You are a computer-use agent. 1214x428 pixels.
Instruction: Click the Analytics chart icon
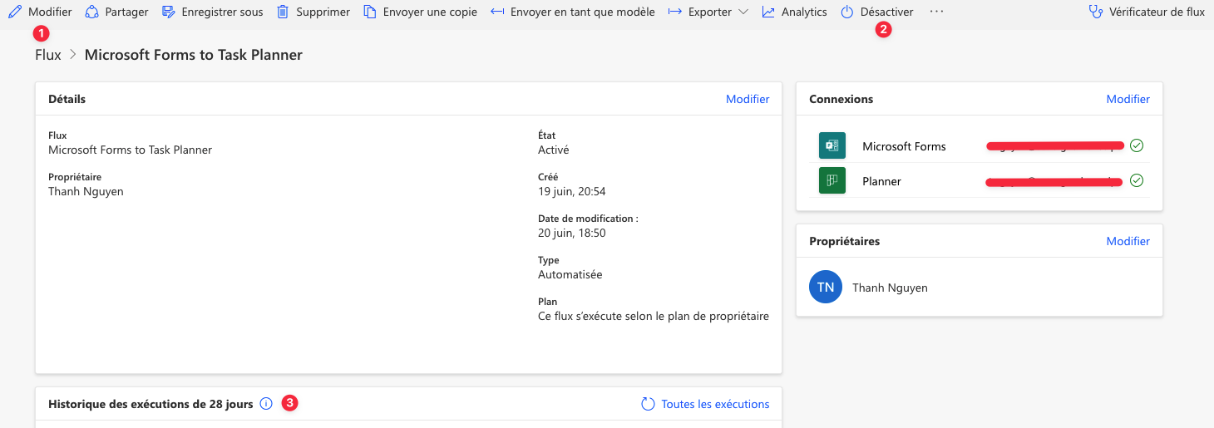pos(768,12)
